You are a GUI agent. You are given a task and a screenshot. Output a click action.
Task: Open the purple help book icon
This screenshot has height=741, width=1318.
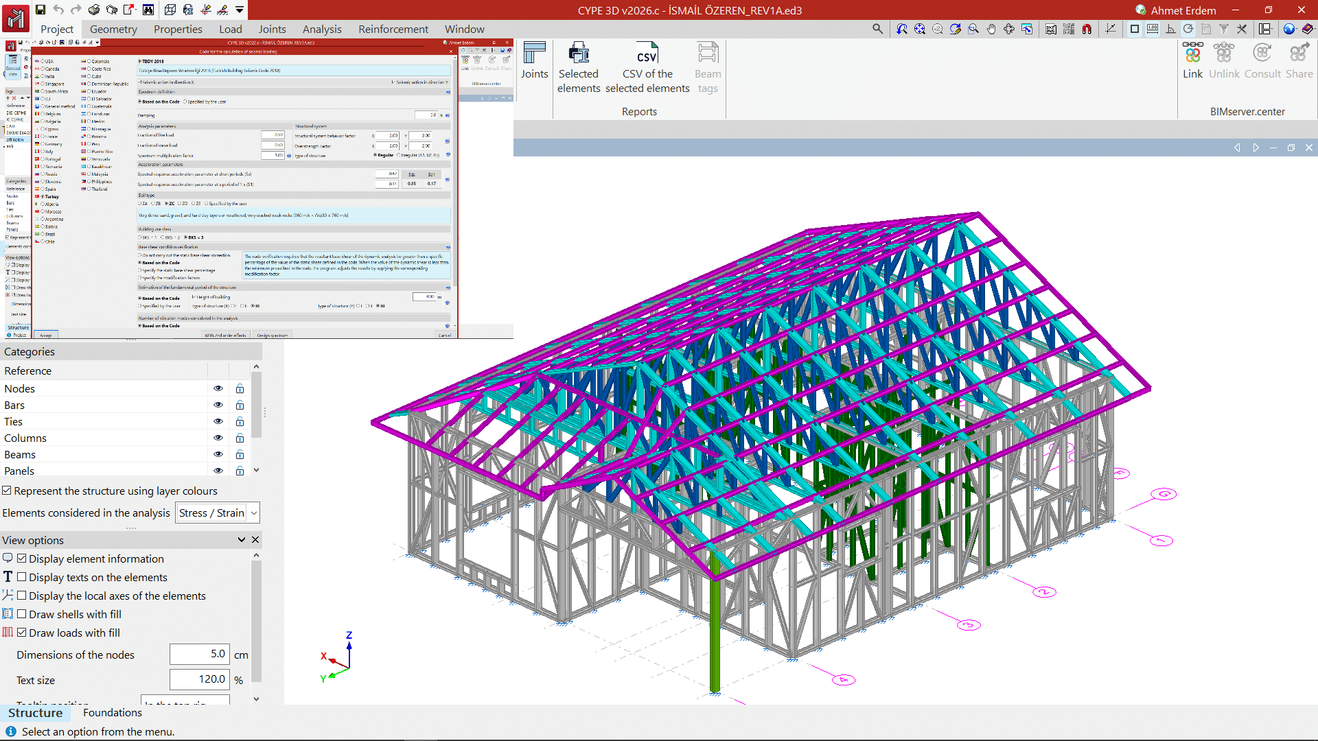[1308, 29]
